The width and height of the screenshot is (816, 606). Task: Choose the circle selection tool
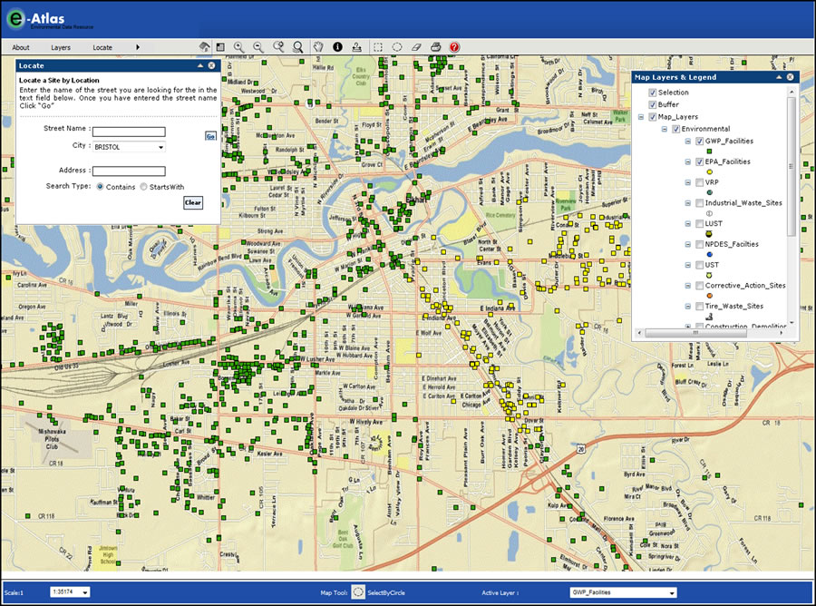pyautogui.click(x=396, y=46)
